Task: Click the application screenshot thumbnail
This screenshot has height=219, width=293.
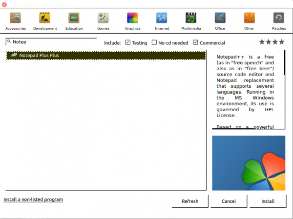Action: pos(249,163)
